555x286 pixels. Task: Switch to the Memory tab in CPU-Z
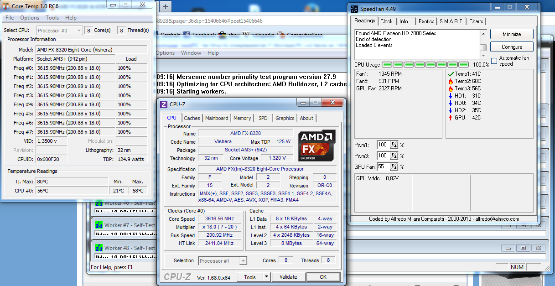(242, 118)
